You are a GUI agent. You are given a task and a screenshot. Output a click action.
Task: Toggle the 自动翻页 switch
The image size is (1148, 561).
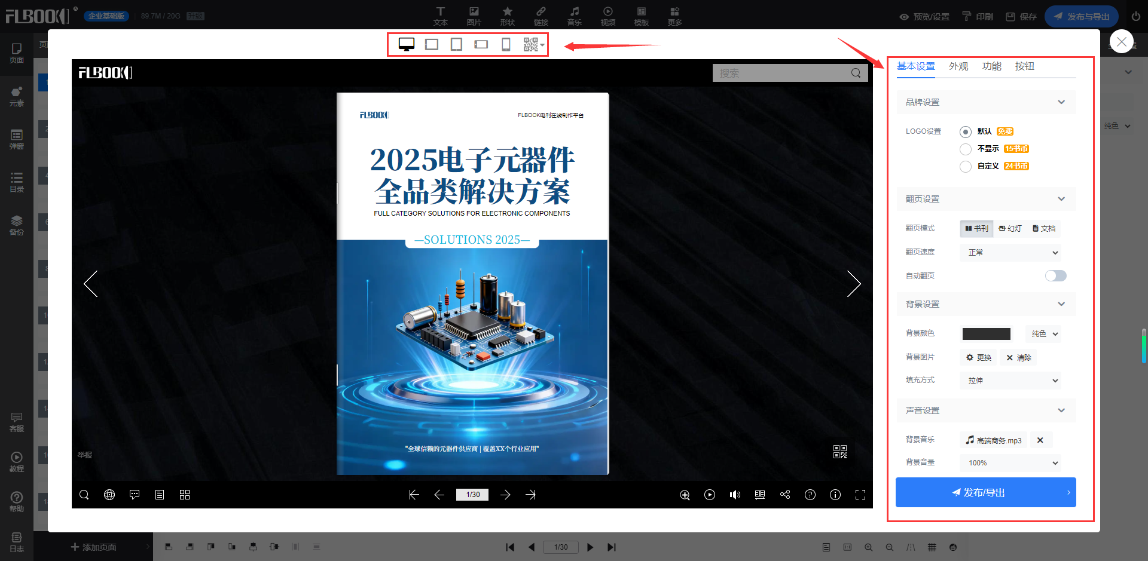[x=1055, y=275]
